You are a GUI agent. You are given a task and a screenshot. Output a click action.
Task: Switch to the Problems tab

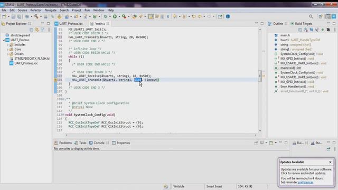click(x=63, y=143)
